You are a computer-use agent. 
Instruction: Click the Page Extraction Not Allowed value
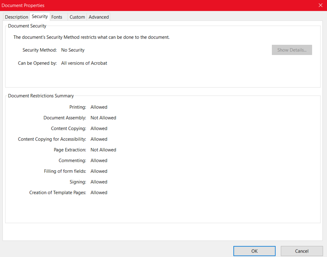[103, 150]
